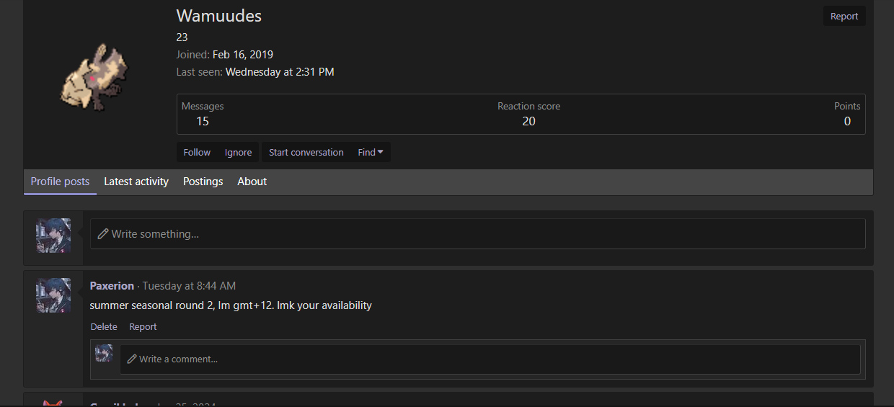This screenshot has width=894, height=407.
Task: Click the pencil icon in Write a comment field
Action: point(132,359)
